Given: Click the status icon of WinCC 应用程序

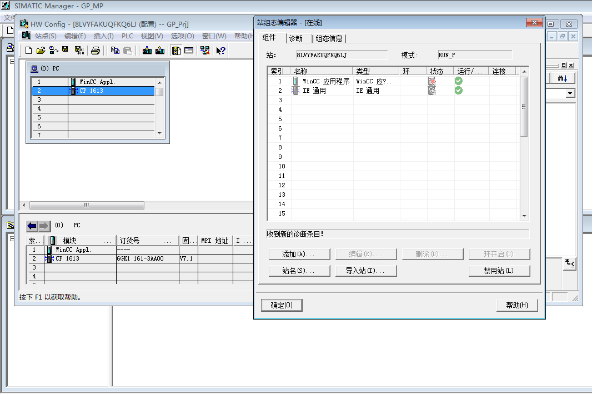Looking at the screenshot, I should pos(432,81).
